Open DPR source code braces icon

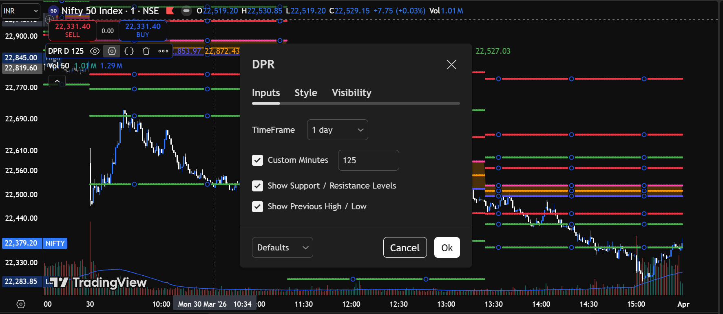click(129, 51)
